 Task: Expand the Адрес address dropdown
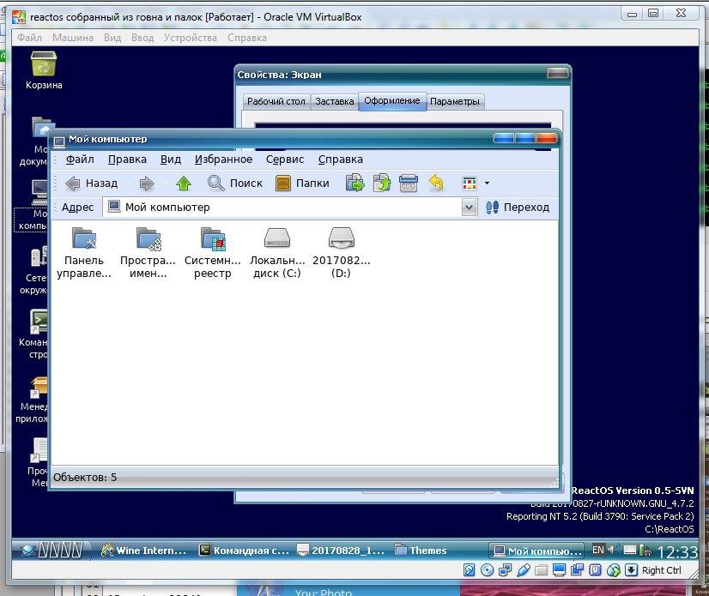(469, 208)
